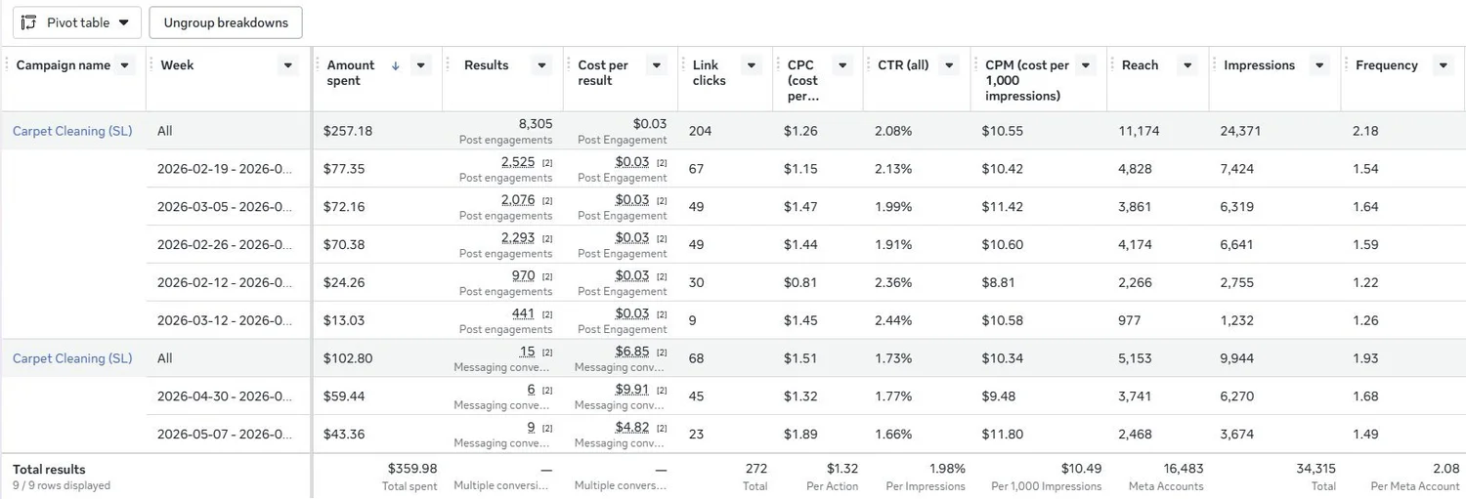Select the week 2026-03-12 row label
Image resolution: width=1466 pixels, height=499 pixels.
click(x=225, y=320)
